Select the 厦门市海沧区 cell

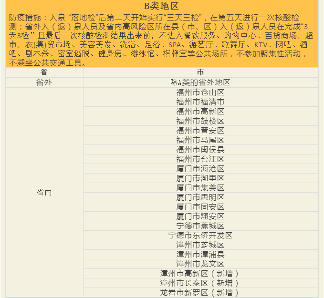click(200, 168)
